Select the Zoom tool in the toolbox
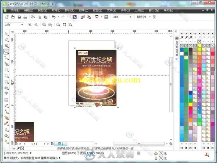The width and height of the screenshot is (217, 163). coord(6,52)
